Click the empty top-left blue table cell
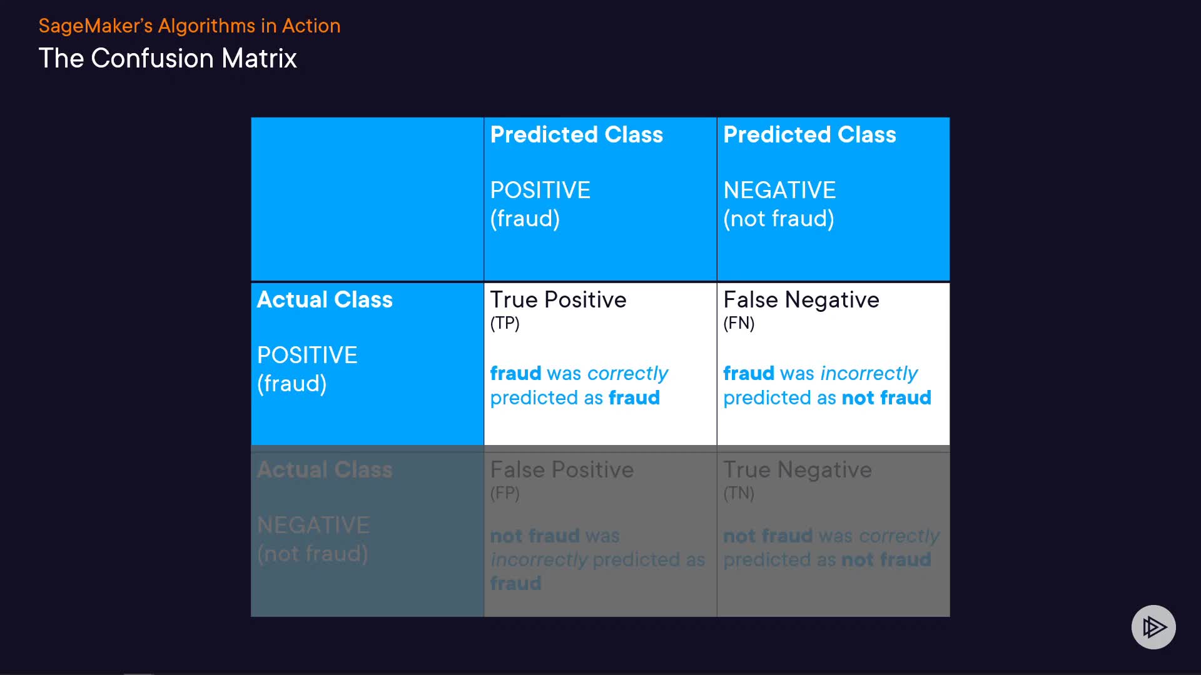Screen dimensions: 1201x675 pos(367,199)
